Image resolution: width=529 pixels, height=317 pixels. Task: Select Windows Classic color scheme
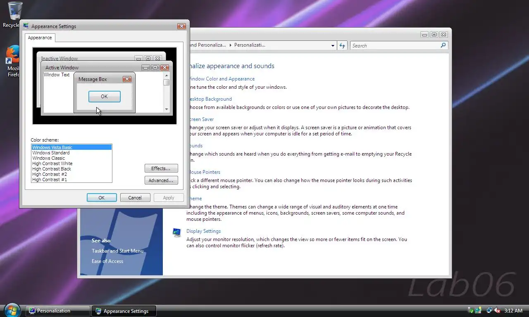[71, 158]
